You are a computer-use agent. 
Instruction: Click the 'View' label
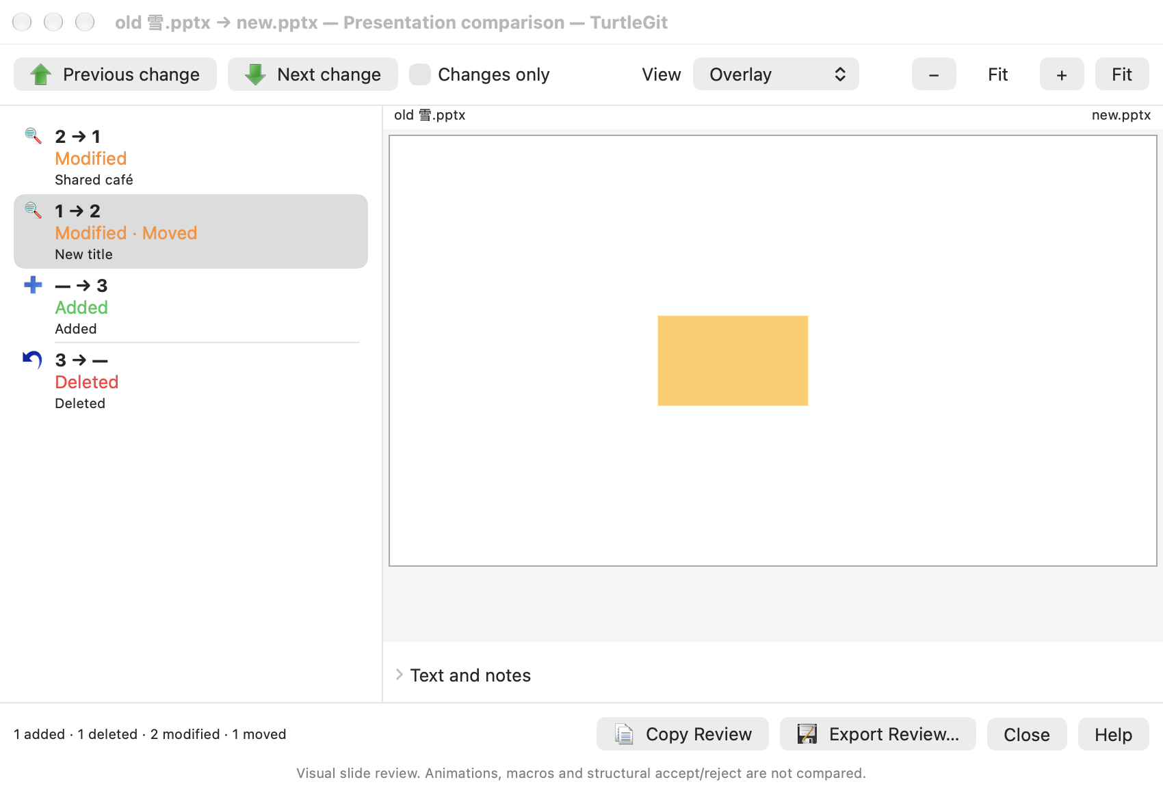(x=662, y=75)
